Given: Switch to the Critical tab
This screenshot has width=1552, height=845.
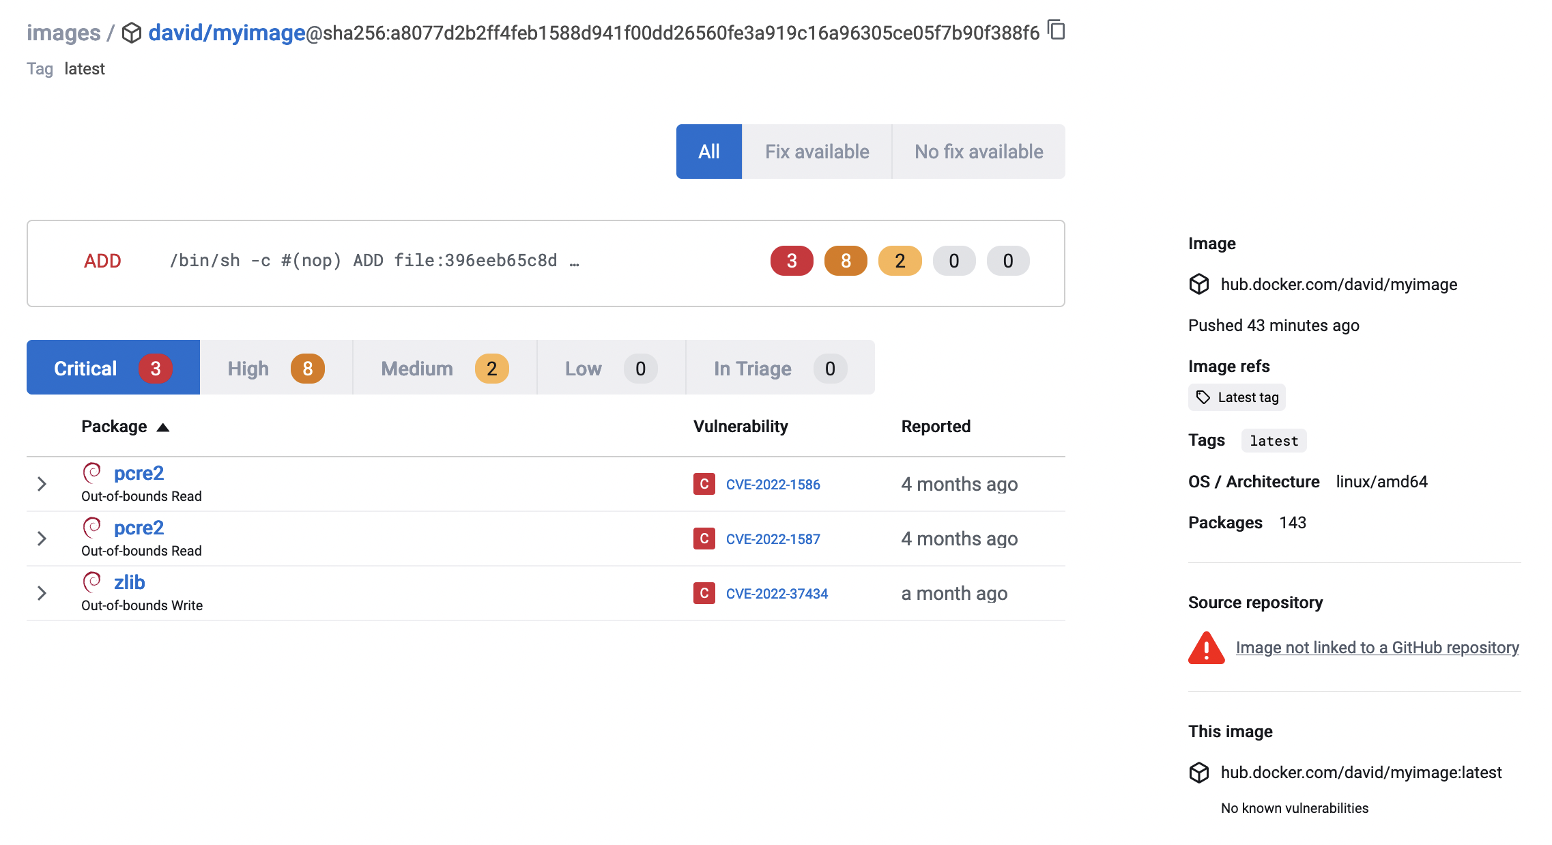Looking at the screenshot, I should pos(113,368).
